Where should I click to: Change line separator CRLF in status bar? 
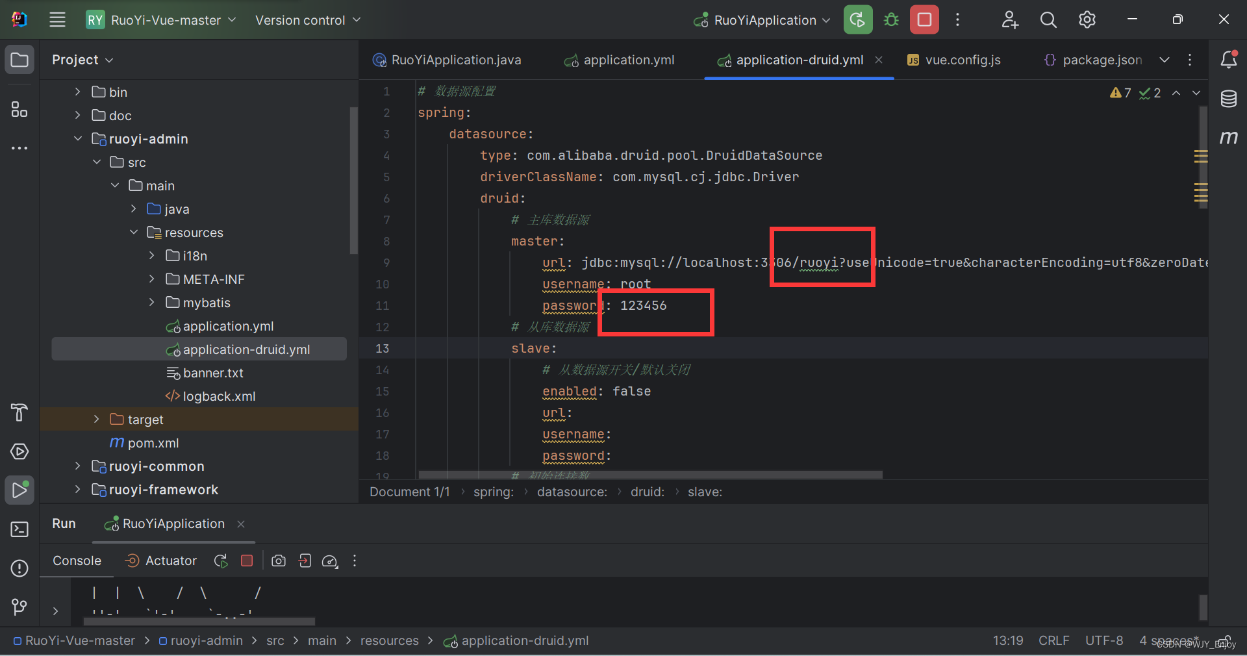pos(1053,641)
